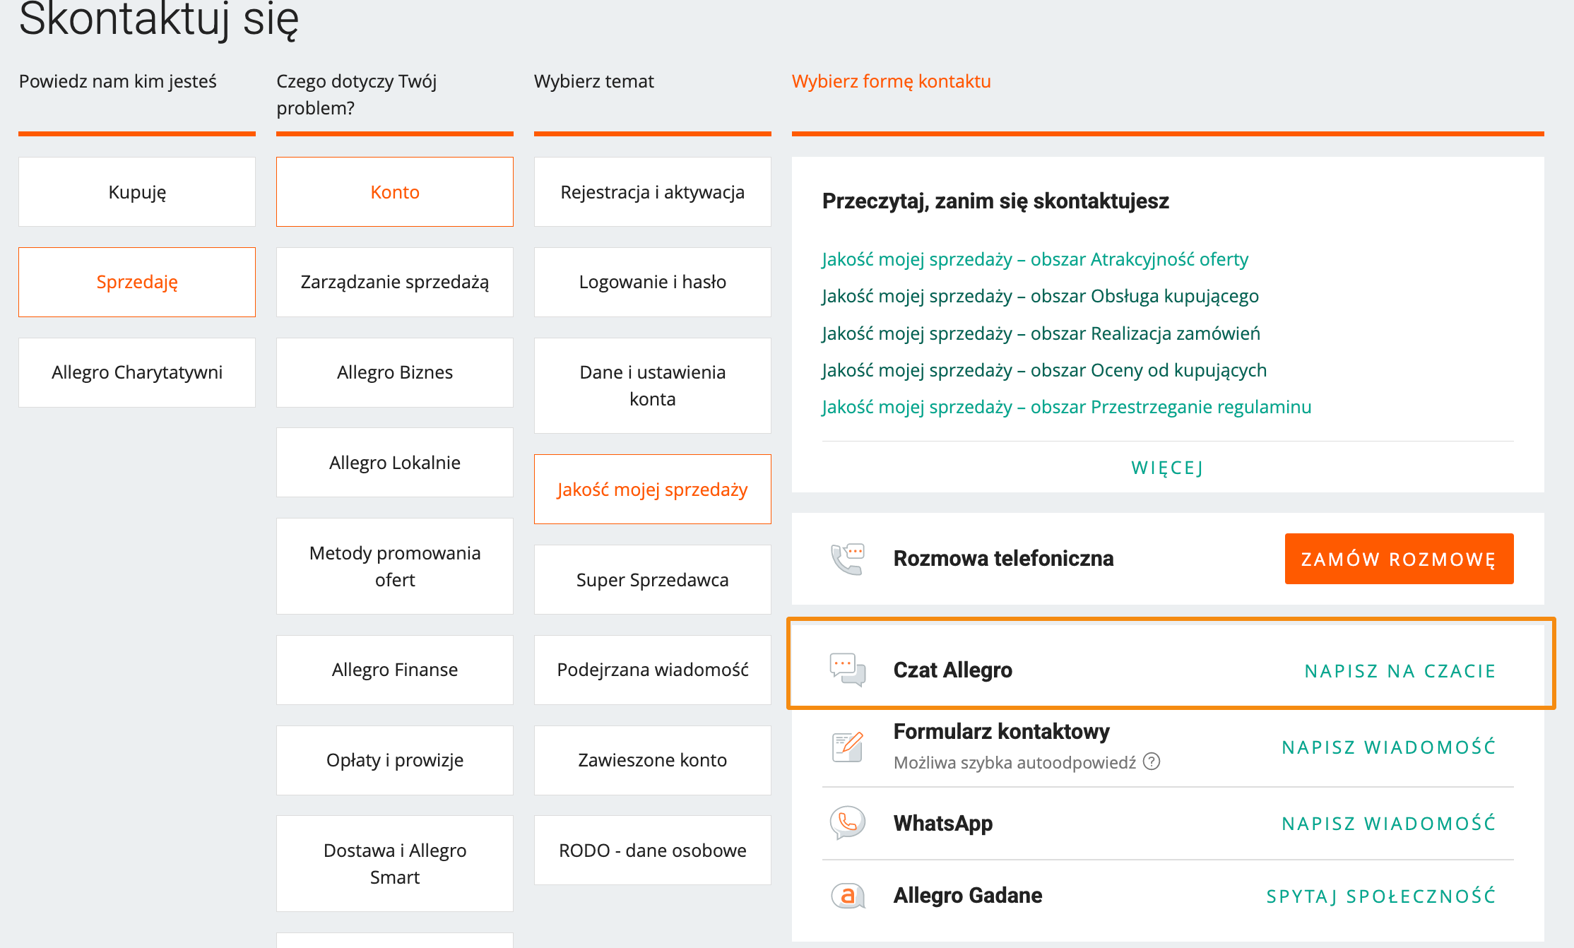Select the Super Sprzedawca topic
This screenshot has height=948, width=1574.
coord(653,580)
